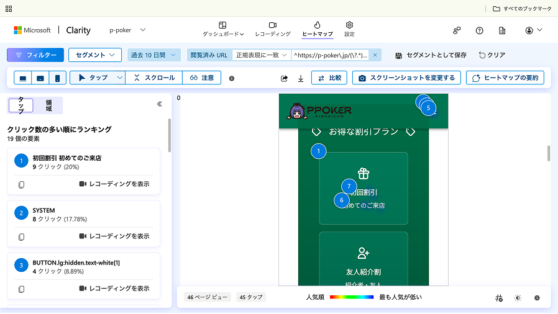558x314 pixels.
Task: Open the ダッシュボード tab
Action: pyautogui.click(x=223, y=29)
